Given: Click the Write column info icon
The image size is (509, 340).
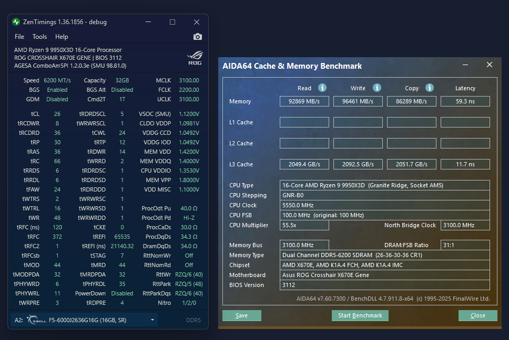Looking at the screenshot, I should click(376, 88).
